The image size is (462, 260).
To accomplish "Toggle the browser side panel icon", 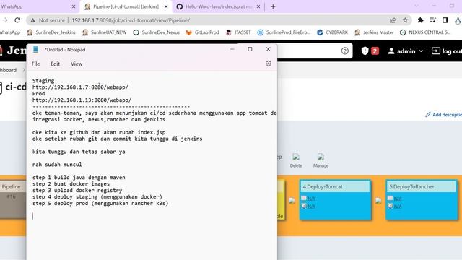I will click(445, 20).
